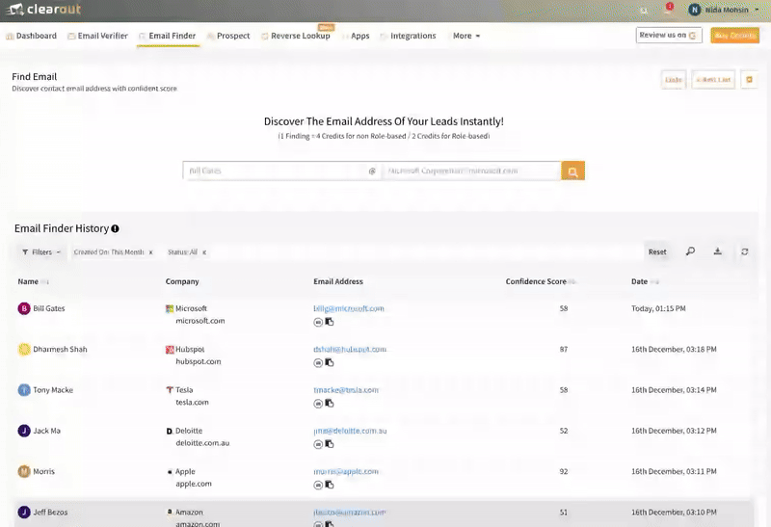Remove the Created On This Month filter
Screen dimensions: 771x527
point(151,252)
